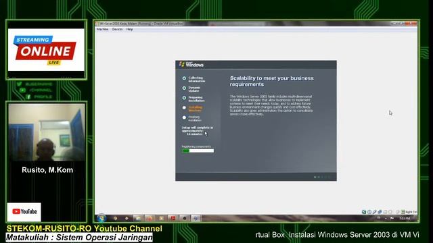Click the pencil-shaped USB status bar icon
The width and height of the screenshot is (433, 243).
(374, 212)
